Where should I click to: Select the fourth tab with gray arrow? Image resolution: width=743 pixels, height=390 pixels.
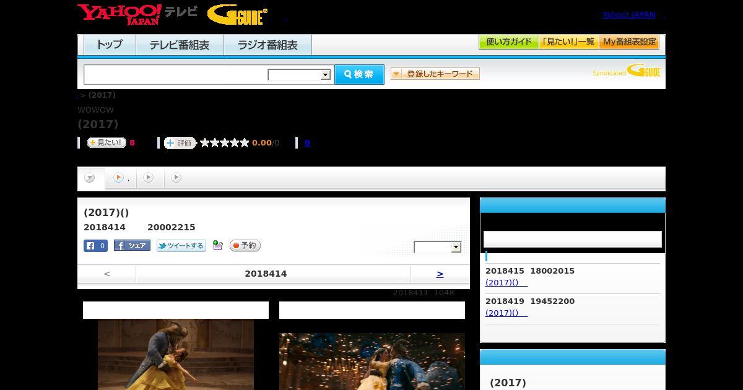[176, 178]
